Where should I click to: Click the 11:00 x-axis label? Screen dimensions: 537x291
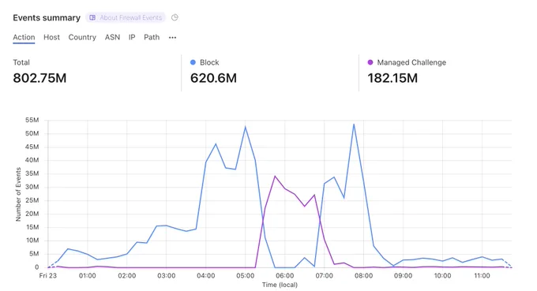pyautogui.click(x=482, y=275)
